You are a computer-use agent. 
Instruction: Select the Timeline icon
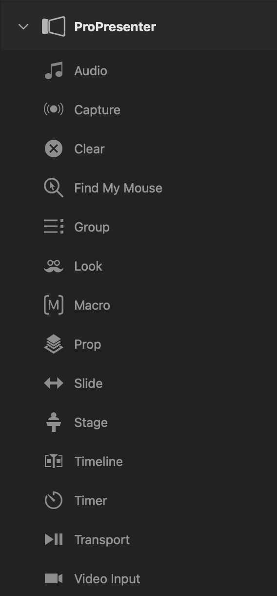(54, 462)
